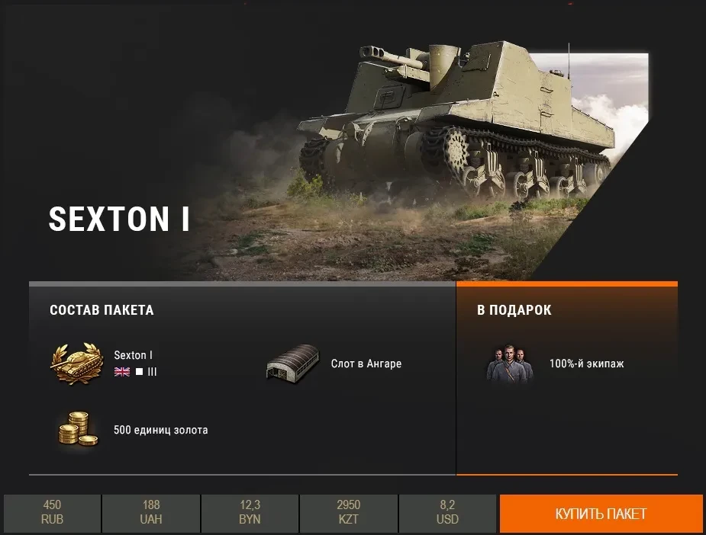Pick the 8,2 USD price option
Screen dimensions: 706x535
coord(447,513)
